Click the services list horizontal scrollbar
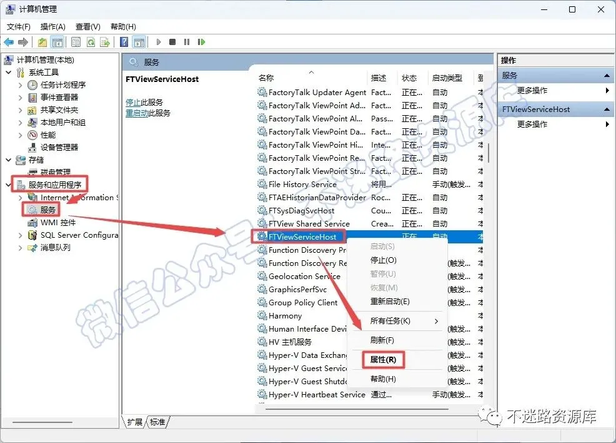 pyautogui.click(x=357, y=409)
